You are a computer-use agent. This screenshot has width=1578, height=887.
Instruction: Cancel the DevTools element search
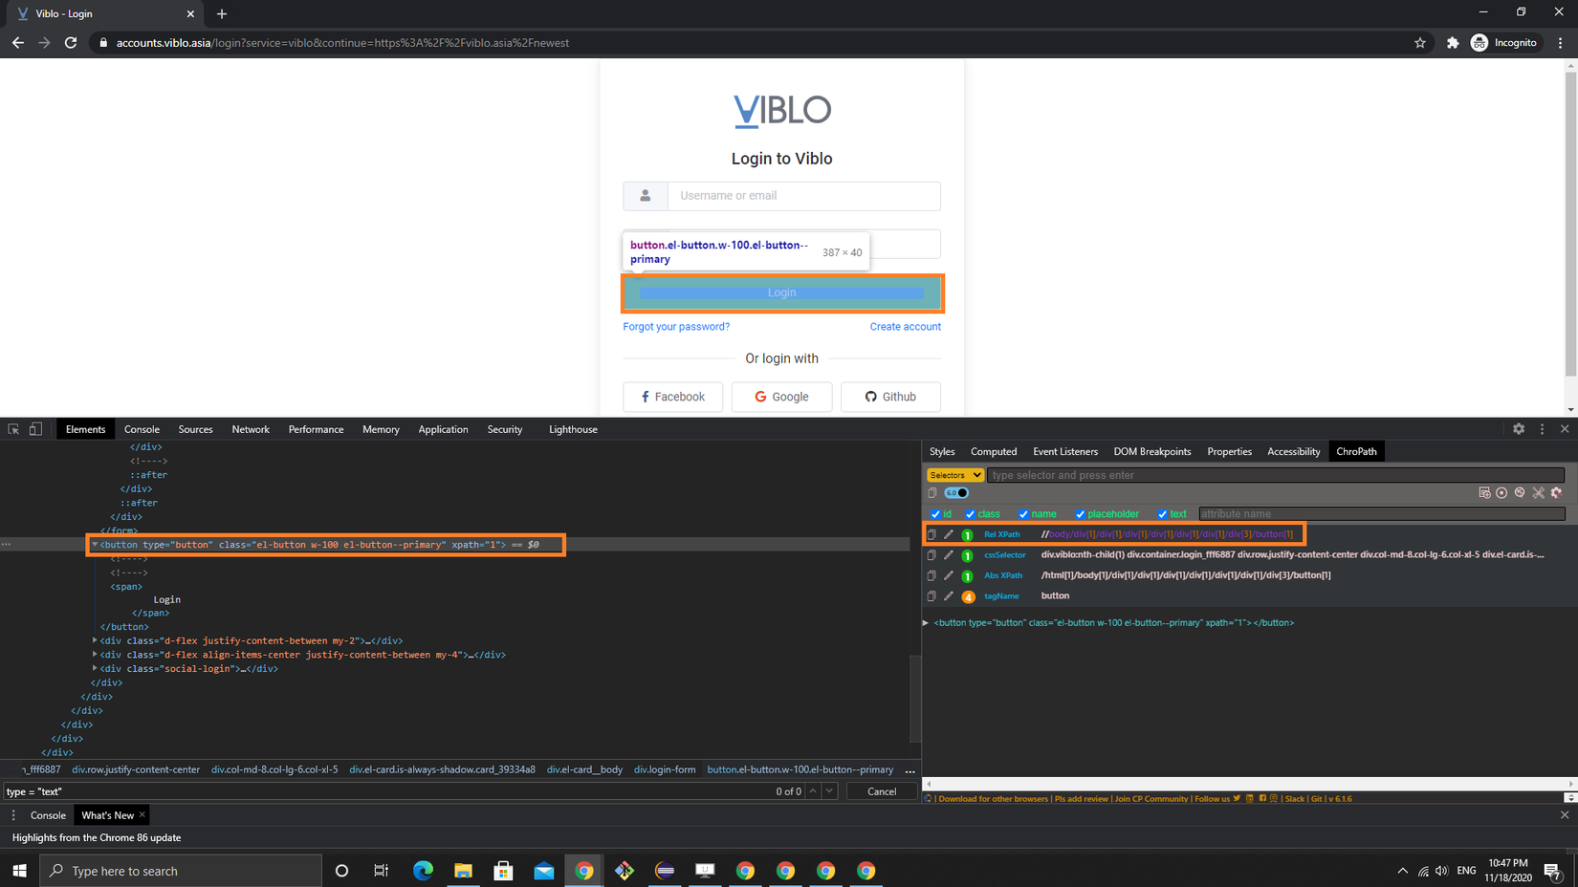(x=882, y=791)
